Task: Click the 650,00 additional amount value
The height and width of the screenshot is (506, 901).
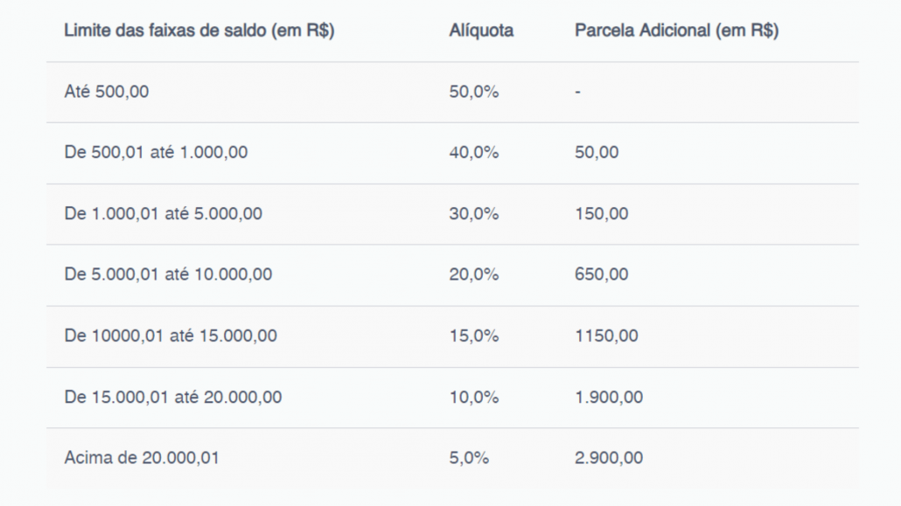Action: (x=602, y=274)
